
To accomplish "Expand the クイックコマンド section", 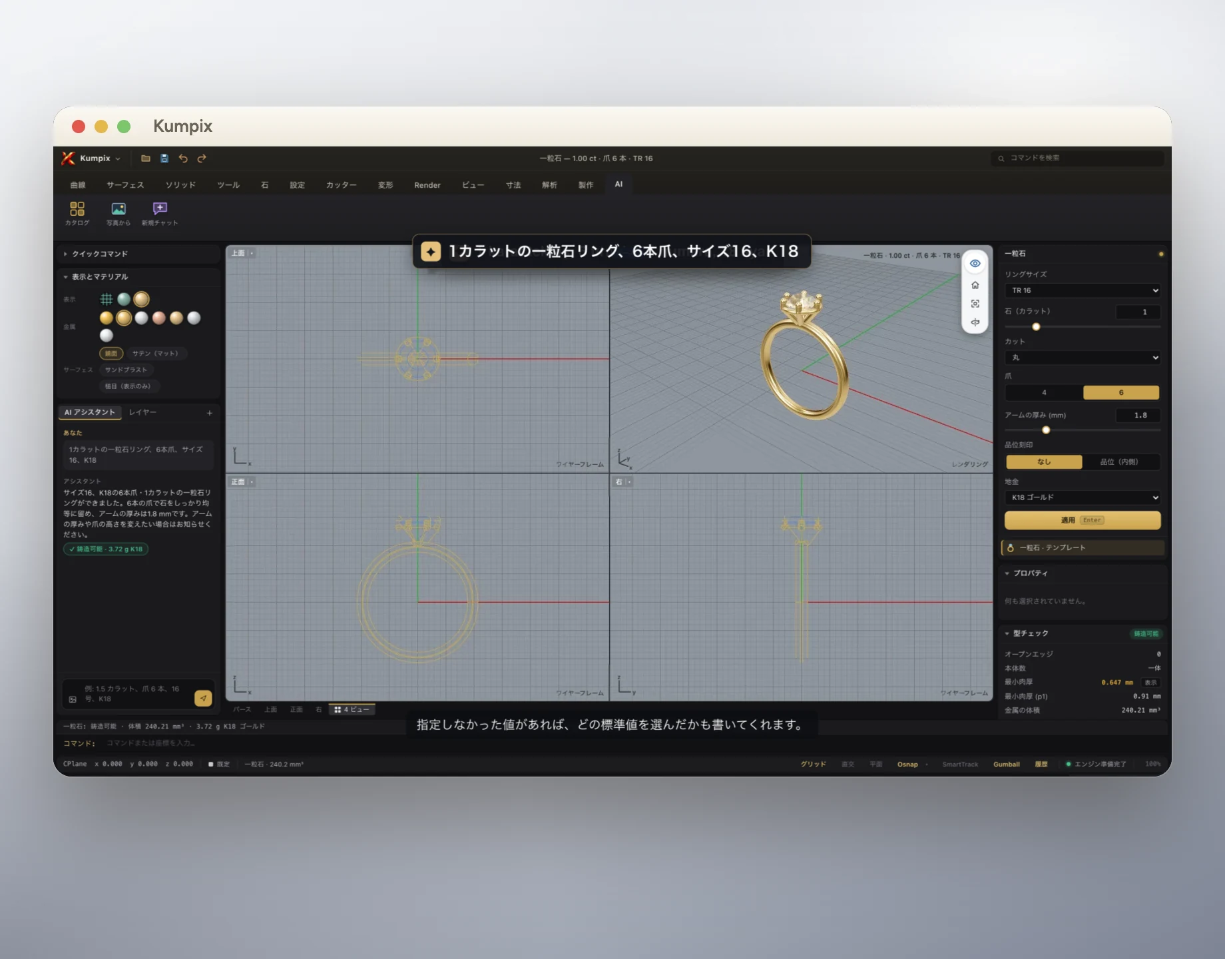I will pyautogui.click(x=138, y=254).
